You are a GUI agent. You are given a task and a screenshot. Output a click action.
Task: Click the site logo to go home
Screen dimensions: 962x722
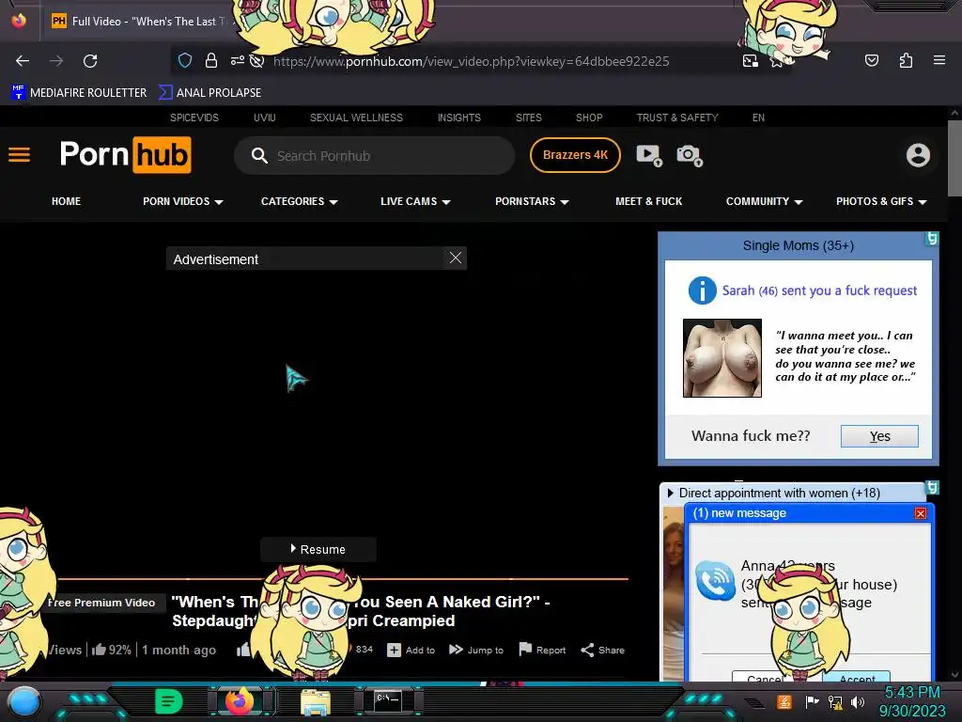coord(125,155)
